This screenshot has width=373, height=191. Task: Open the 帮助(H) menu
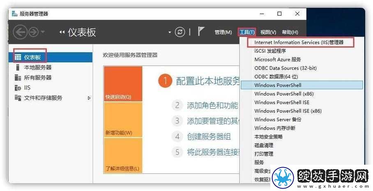coord(290,32)
